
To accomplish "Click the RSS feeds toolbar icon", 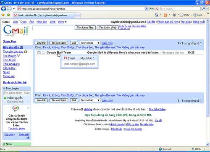I will 165,15.
